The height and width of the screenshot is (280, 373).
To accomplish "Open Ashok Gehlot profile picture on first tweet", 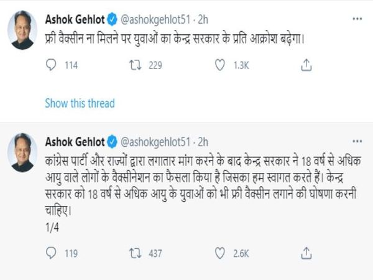I will pyautogui.click(x=22, y=30).
